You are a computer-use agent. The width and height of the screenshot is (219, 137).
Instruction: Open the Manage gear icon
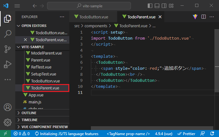point(8,122)
